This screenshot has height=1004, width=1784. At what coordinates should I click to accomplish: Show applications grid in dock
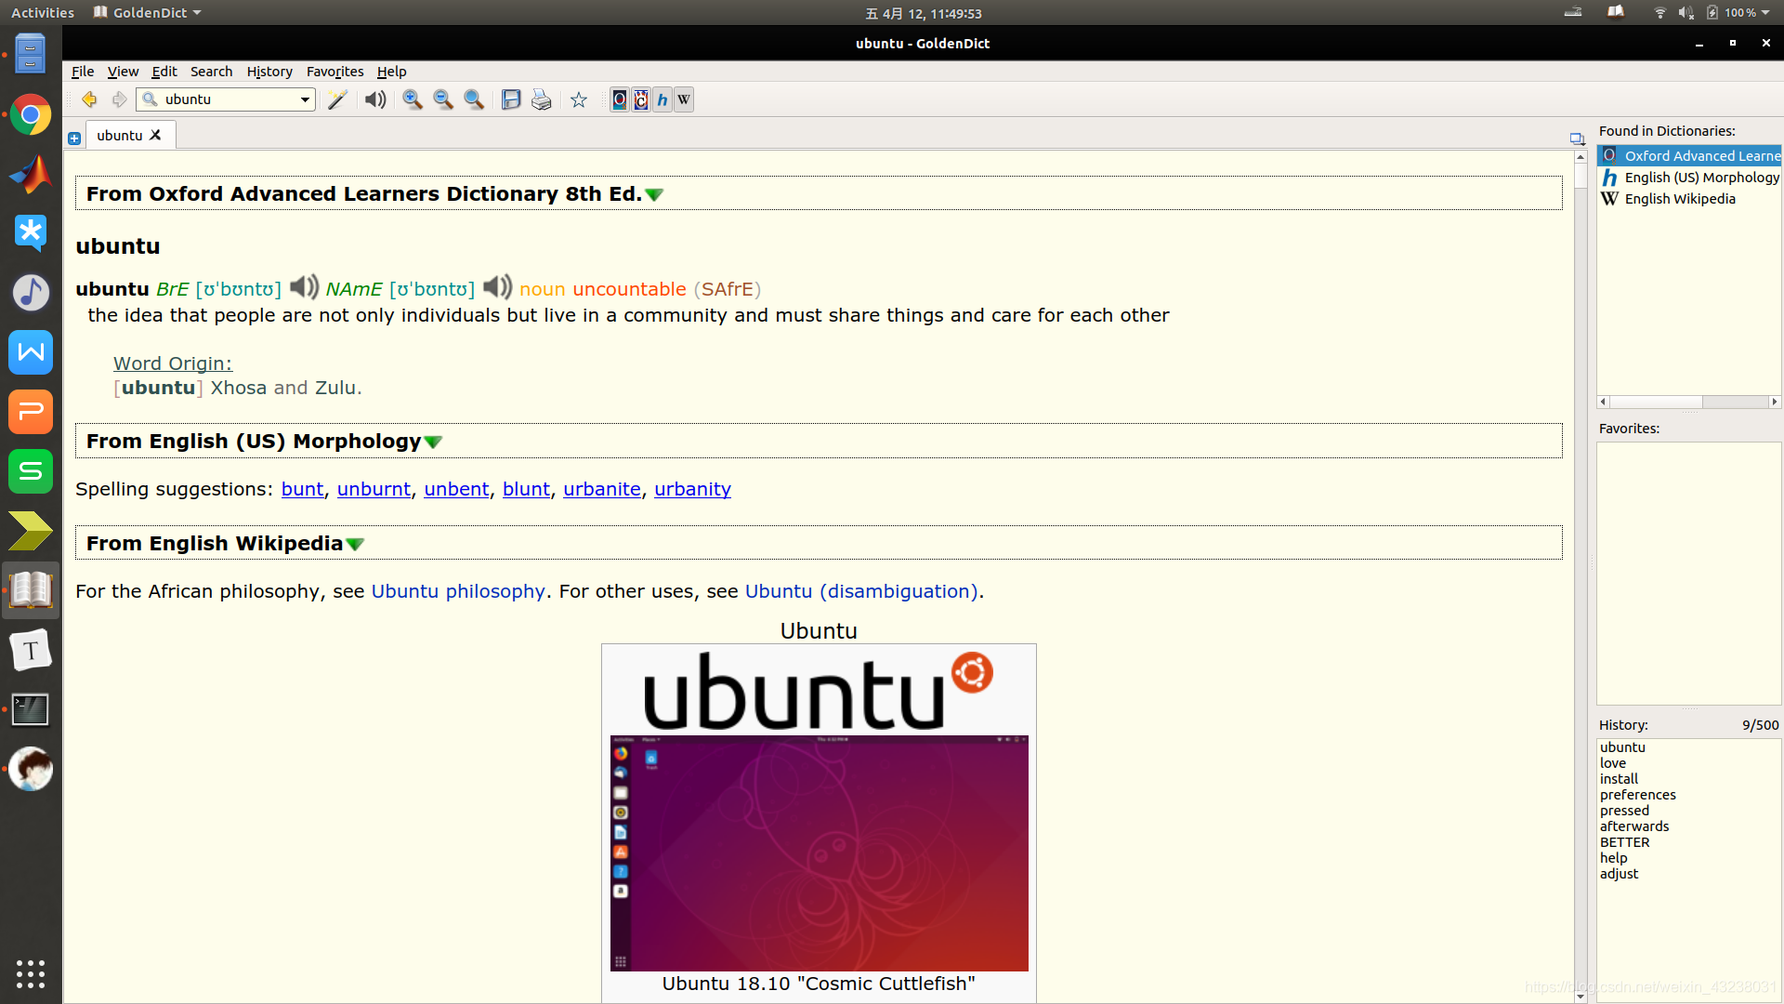click(31, 973)
